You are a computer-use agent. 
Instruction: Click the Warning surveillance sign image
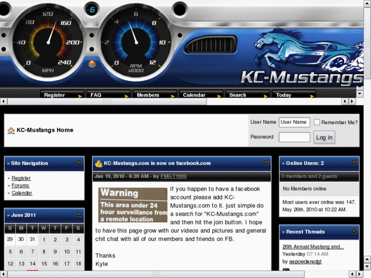pyautogui.click(x=133, y=205)
